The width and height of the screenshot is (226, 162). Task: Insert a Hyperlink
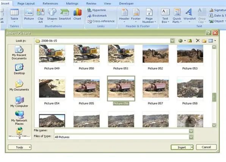(x=97, y=10)
